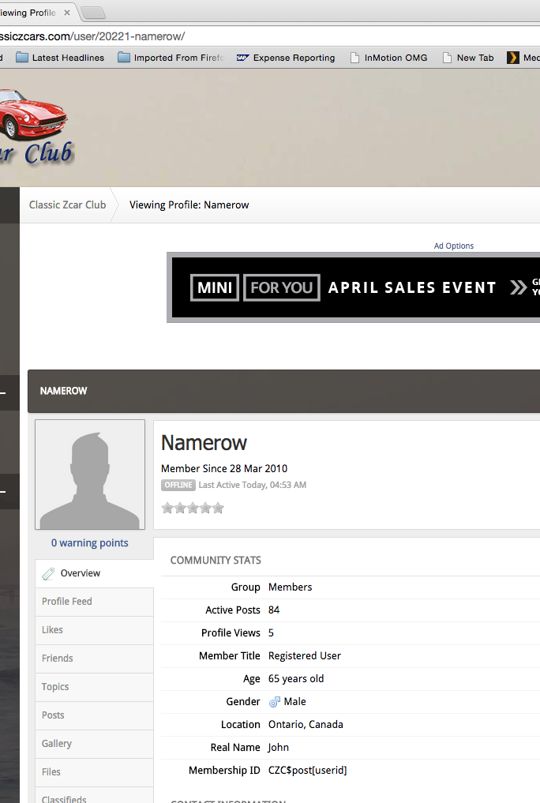Rate profile with the third star

point(193,508)
